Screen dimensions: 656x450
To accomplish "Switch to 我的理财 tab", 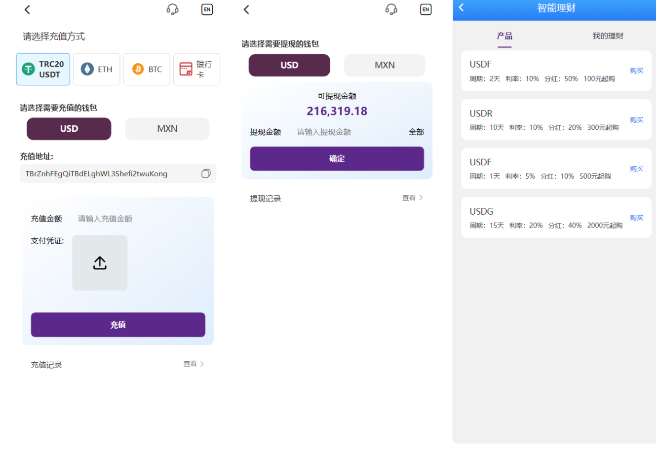I will pyautogui.click(x=608, y=36).
